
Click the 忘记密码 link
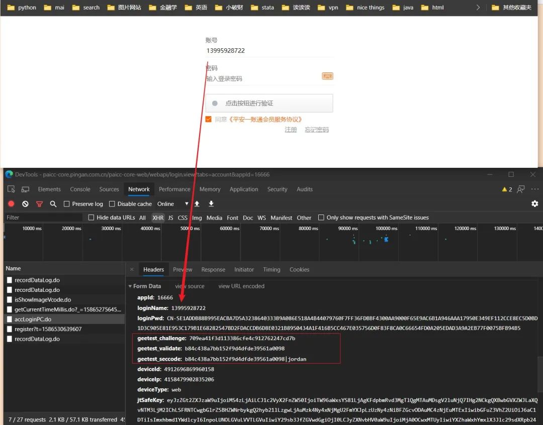[317, 130]
